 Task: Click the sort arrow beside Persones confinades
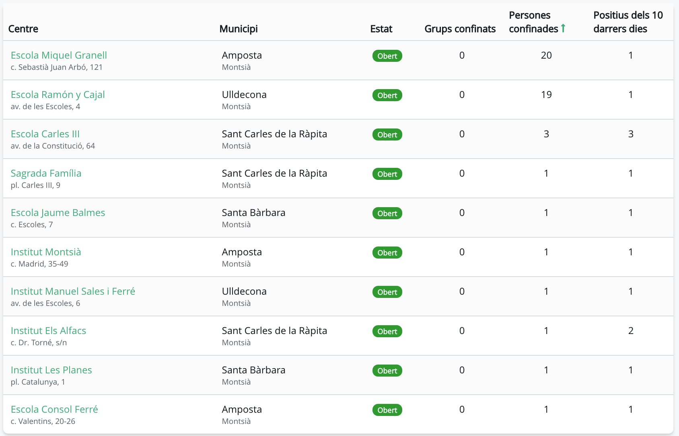(563, 29)
